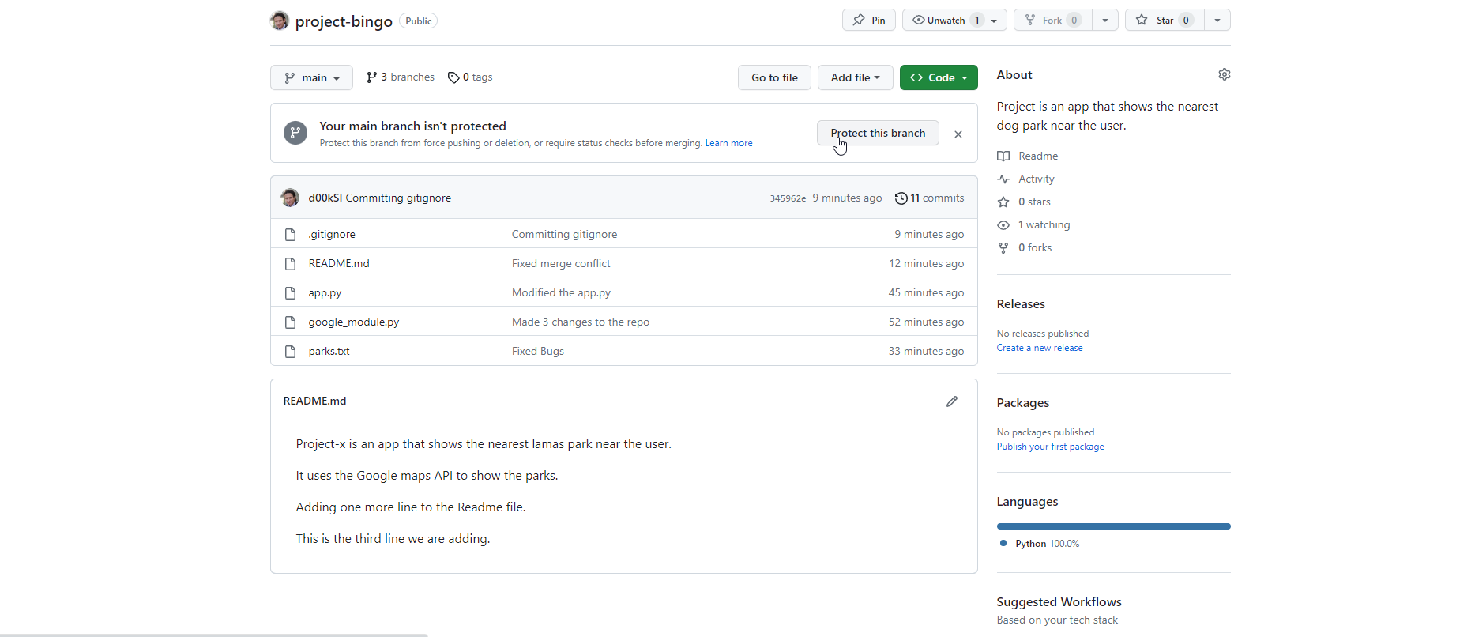The width and height of the screenshot is (1475, 637).
Task: Click Protect this branch button
Action: coord(877,133)
